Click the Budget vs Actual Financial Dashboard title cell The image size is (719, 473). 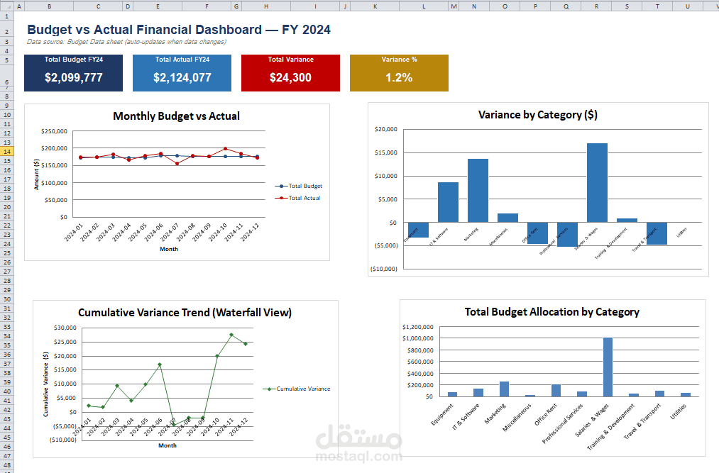tap(179, 29)
